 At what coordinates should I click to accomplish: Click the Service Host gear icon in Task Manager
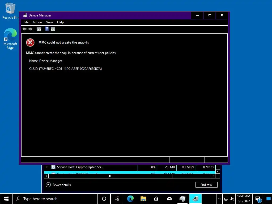tap(53, 167)
